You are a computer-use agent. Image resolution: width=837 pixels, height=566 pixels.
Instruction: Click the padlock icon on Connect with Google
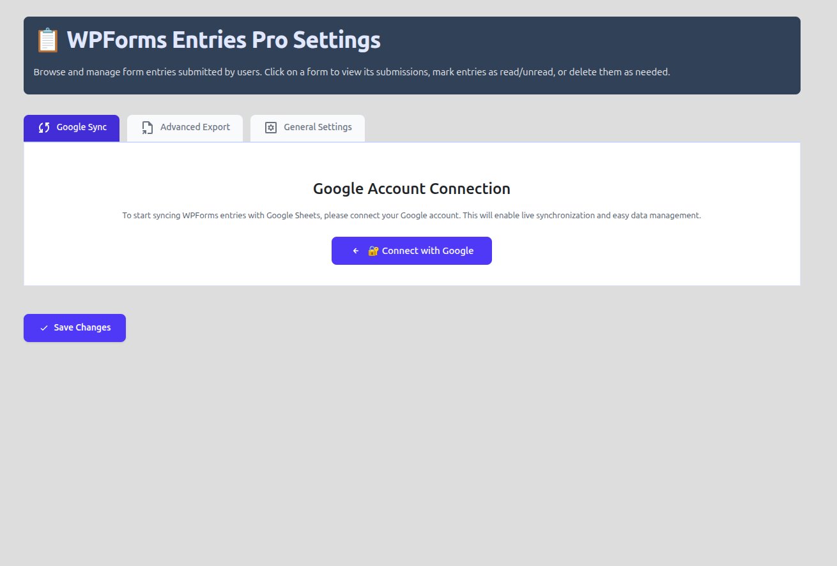click(x=373, y=251)
